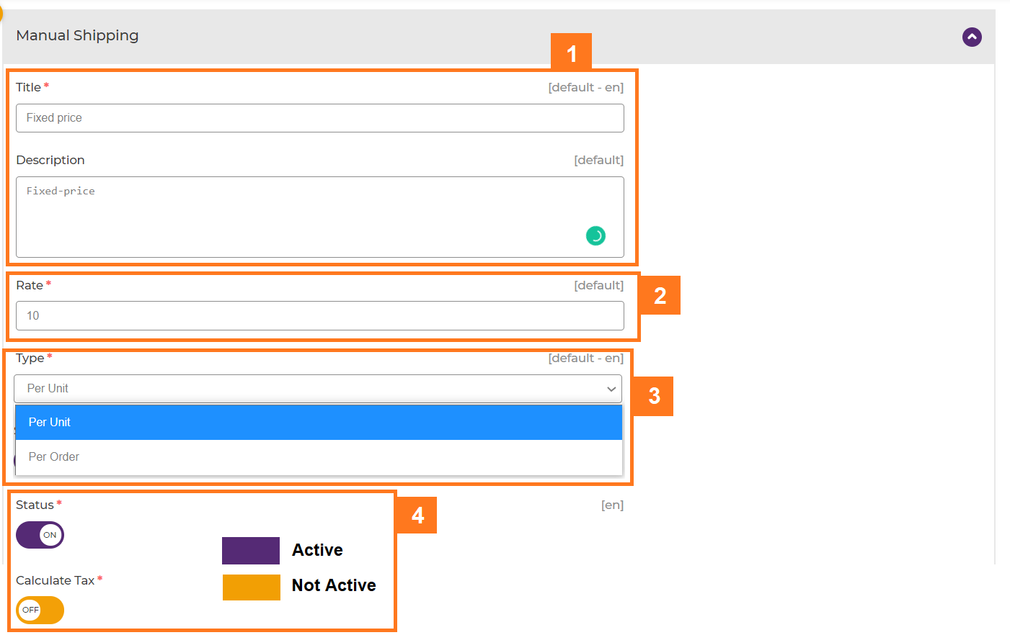Click the orange number 4 badge
The image size is (1010, 635).
point(417,515)
